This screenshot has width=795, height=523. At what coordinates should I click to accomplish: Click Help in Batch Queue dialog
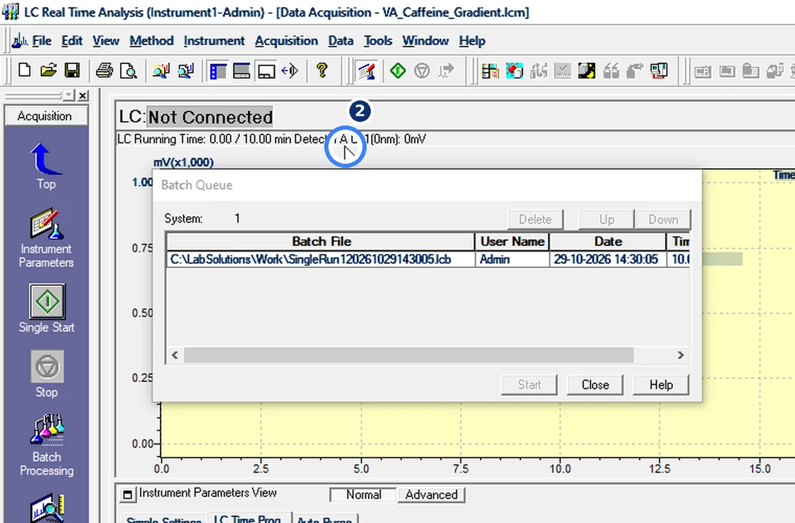coord(661,385)
